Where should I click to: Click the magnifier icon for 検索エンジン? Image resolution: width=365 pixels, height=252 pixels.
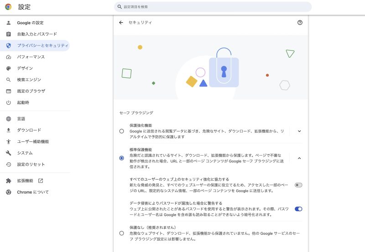coord(9,80)
